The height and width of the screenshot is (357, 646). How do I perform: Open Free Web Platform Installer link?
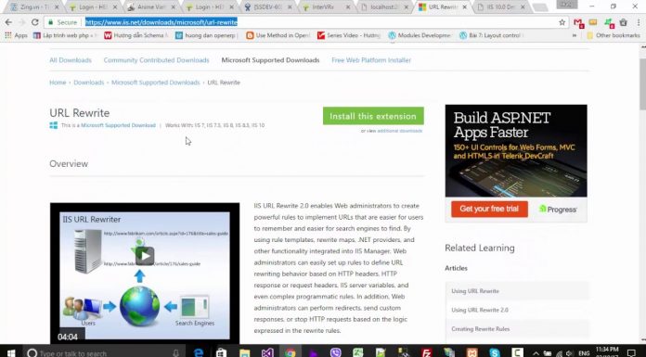pos(371,60)
